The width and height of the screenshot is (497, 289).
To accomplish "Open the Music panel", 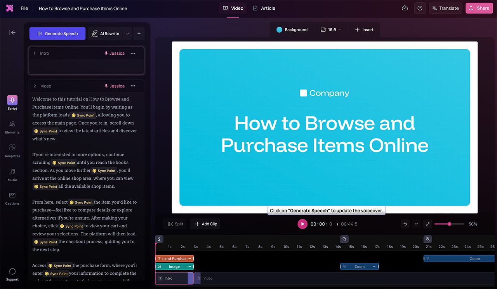I will click(12, 175).
